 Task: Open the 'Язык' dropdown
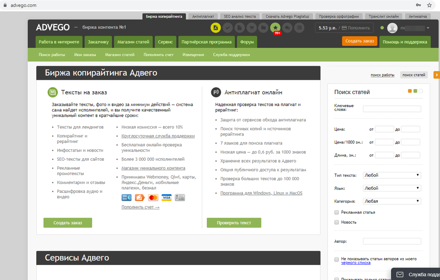tap(392, 188)
